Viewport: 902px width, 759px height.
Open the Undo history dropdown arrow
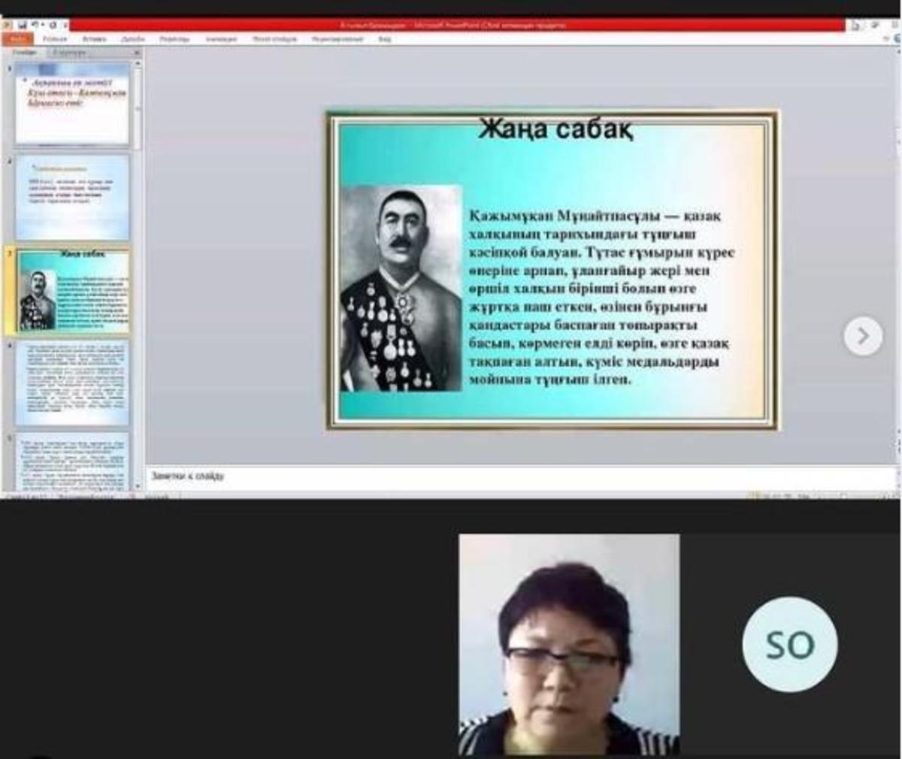[x=43, y=26]
